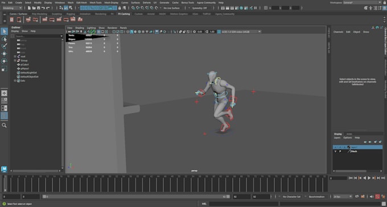Toggle the green highlighted viewport toolbar icon

tap(92, 32)
